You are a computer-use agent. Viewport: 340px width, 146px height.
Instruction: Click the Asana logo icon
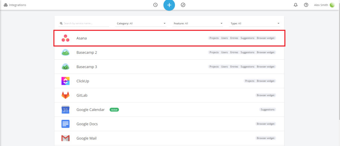(65, 38)
